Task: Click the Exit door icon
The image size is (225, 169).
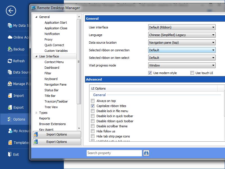Action: [10, 154]
